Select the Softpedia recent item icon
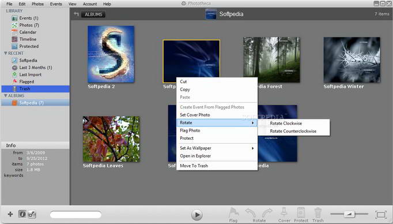The image size is (393, 224). pyautogui.click(x=14, y=61)
